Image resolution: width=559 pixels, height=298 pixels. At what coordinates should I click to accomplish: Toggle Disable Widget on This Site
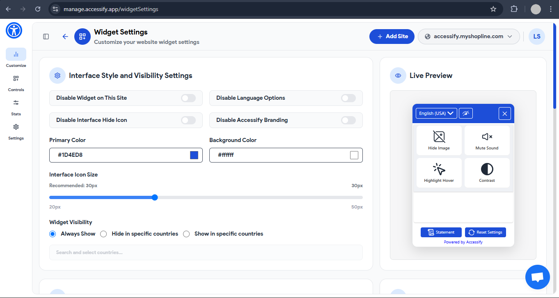point(188,98)
